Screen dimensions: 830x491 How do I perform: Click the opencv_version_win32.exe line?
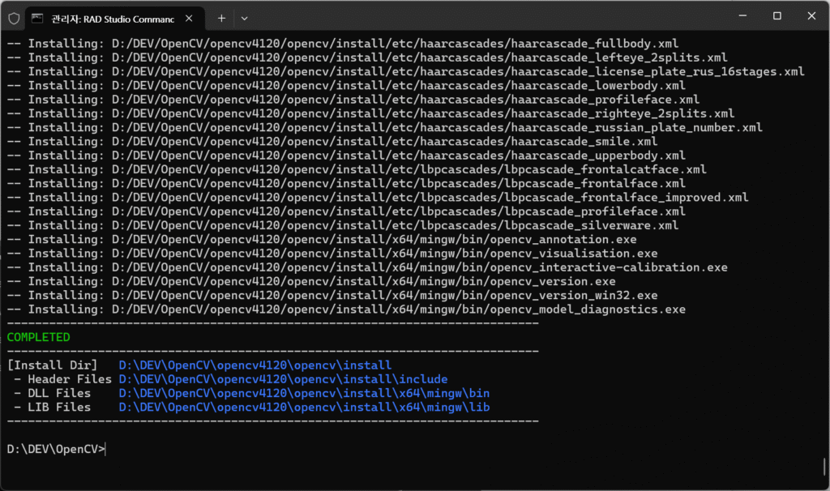coord(332,296)
